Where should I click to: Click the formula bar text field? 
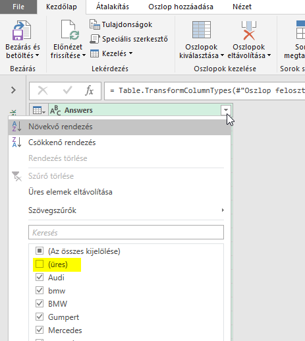(x=205, y=90)
